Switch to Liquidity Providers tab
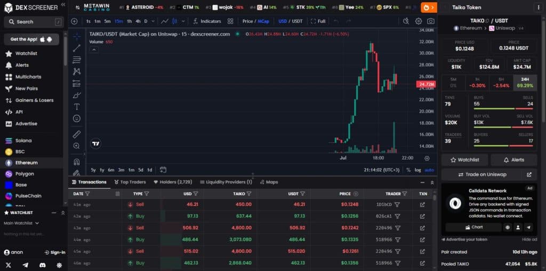546x271 pixels. pos(226,182)
